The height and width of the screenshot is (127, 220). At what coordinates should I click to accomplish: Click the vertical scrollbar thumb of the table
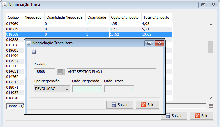tap(211, 47)
